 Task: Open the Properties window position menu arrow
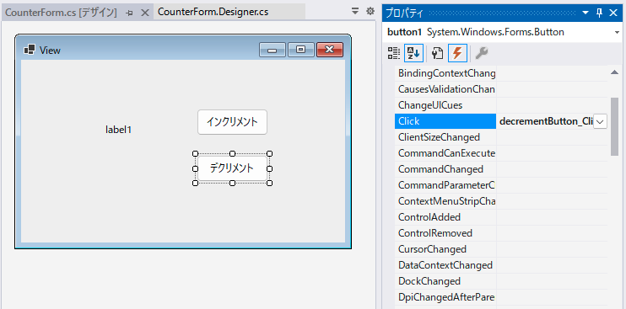(586, 13)
